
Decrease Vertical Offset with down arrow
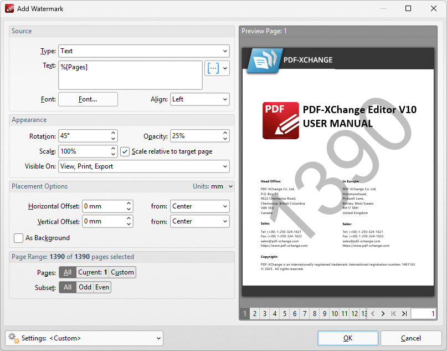point(129,225)
